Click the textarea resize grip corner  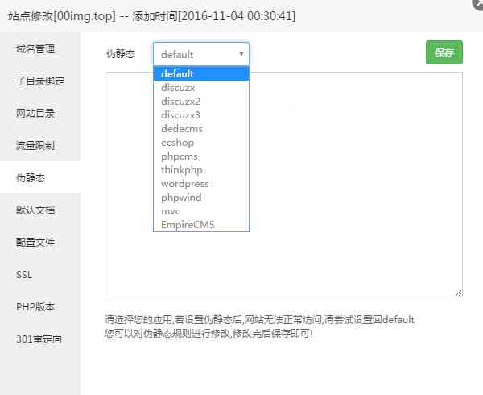pyautogui.click(x=458, y=293)
